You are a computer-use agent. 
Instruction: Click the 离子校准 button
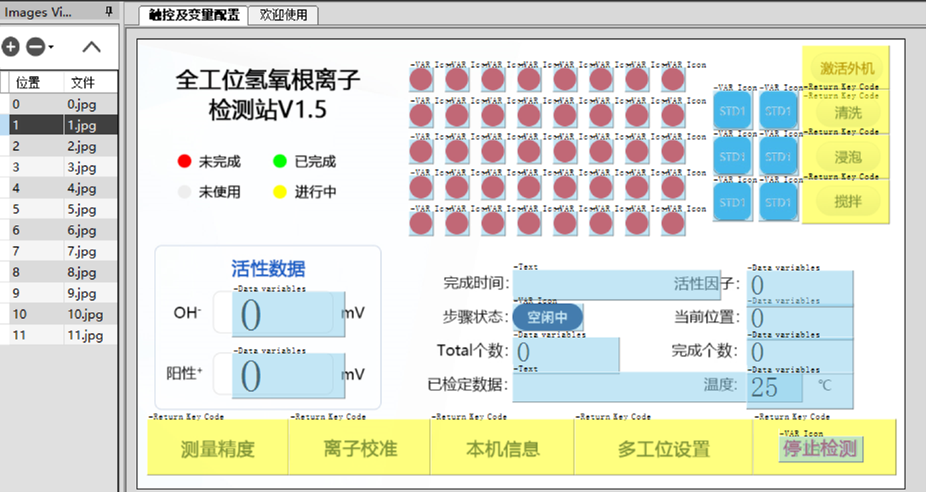(x=358, y=449)
